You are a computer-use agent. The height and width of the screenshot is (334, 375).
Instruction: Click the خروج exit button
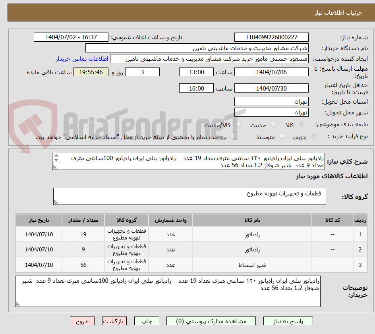(82, 321)
